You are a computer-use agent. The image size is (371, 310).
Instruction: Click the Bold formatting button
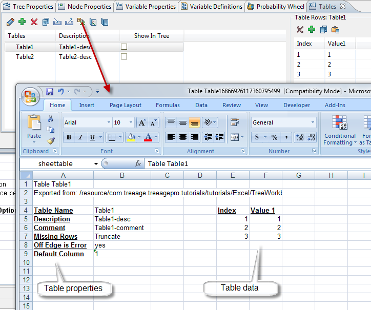pyautogui.click(x=69, y=137)
